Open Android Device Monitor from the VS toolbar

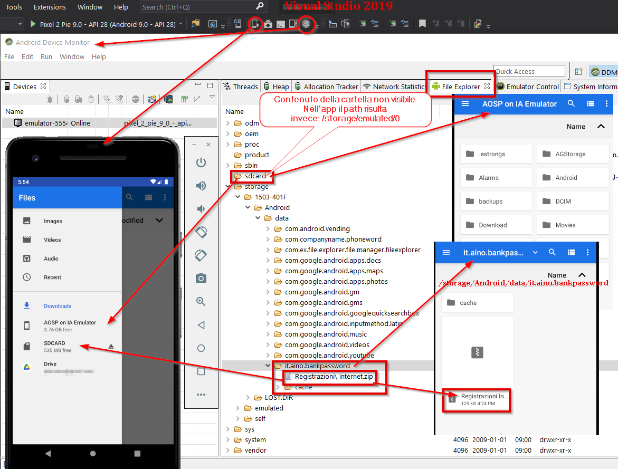(306, 24)
